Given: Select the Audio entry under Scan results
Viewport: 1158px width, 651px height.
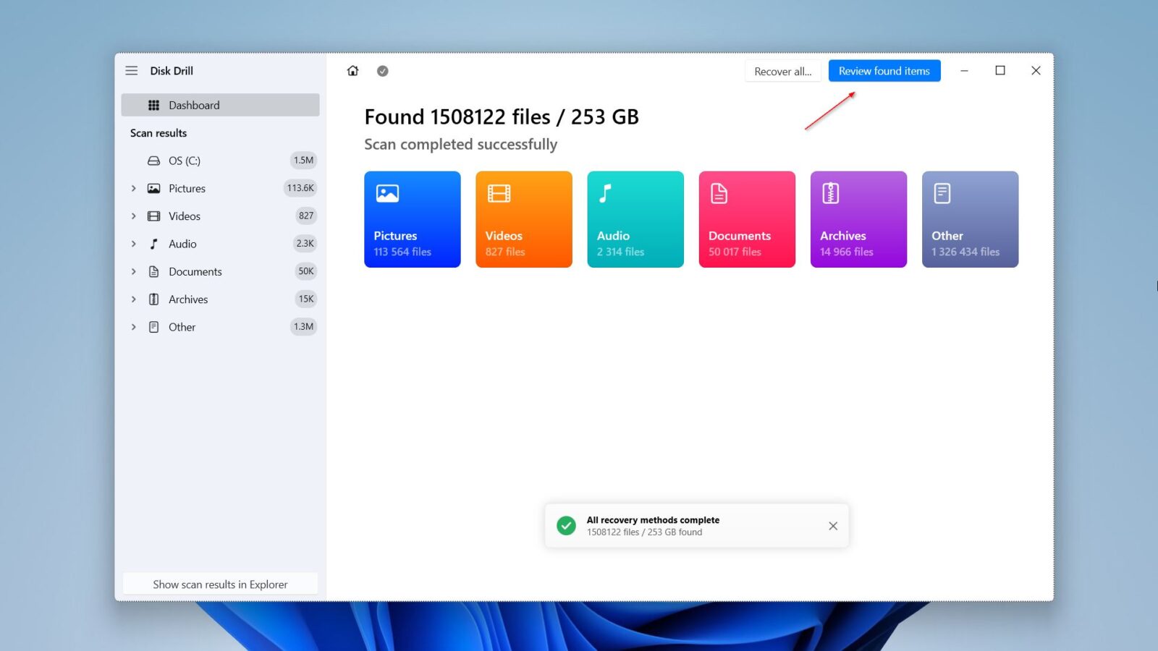Looking at the screenshot, I should (182, 244).
